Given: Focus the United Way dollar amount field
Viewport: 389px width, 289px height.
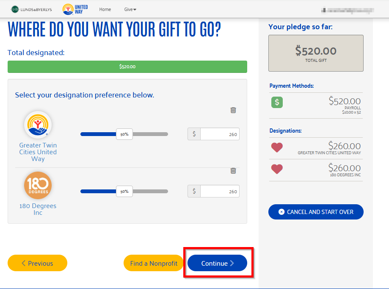Looking at the screenshot, I should [x=220, y=134].
